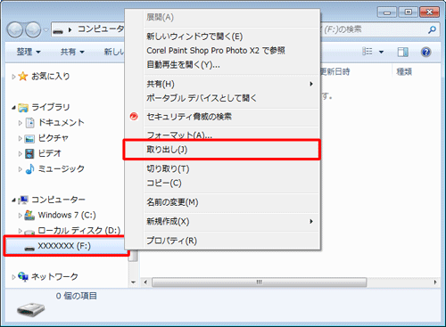Select ローカル ディスク (D:) in tree
This screenshot has width=446, height=327.
click(79, 231)
